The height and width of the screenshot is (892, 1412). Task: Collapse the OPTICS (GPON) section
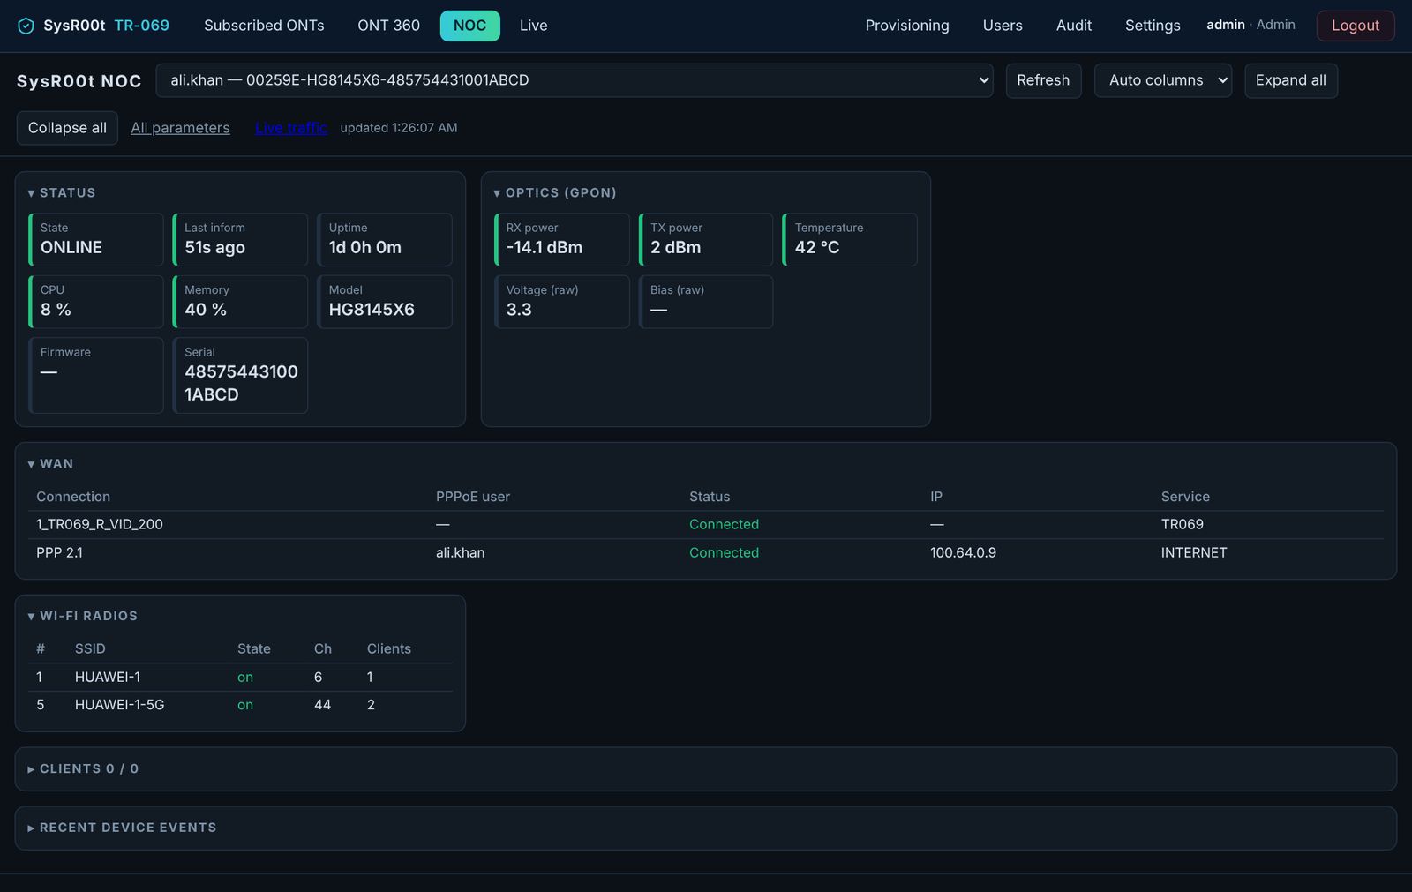[555, 192]
